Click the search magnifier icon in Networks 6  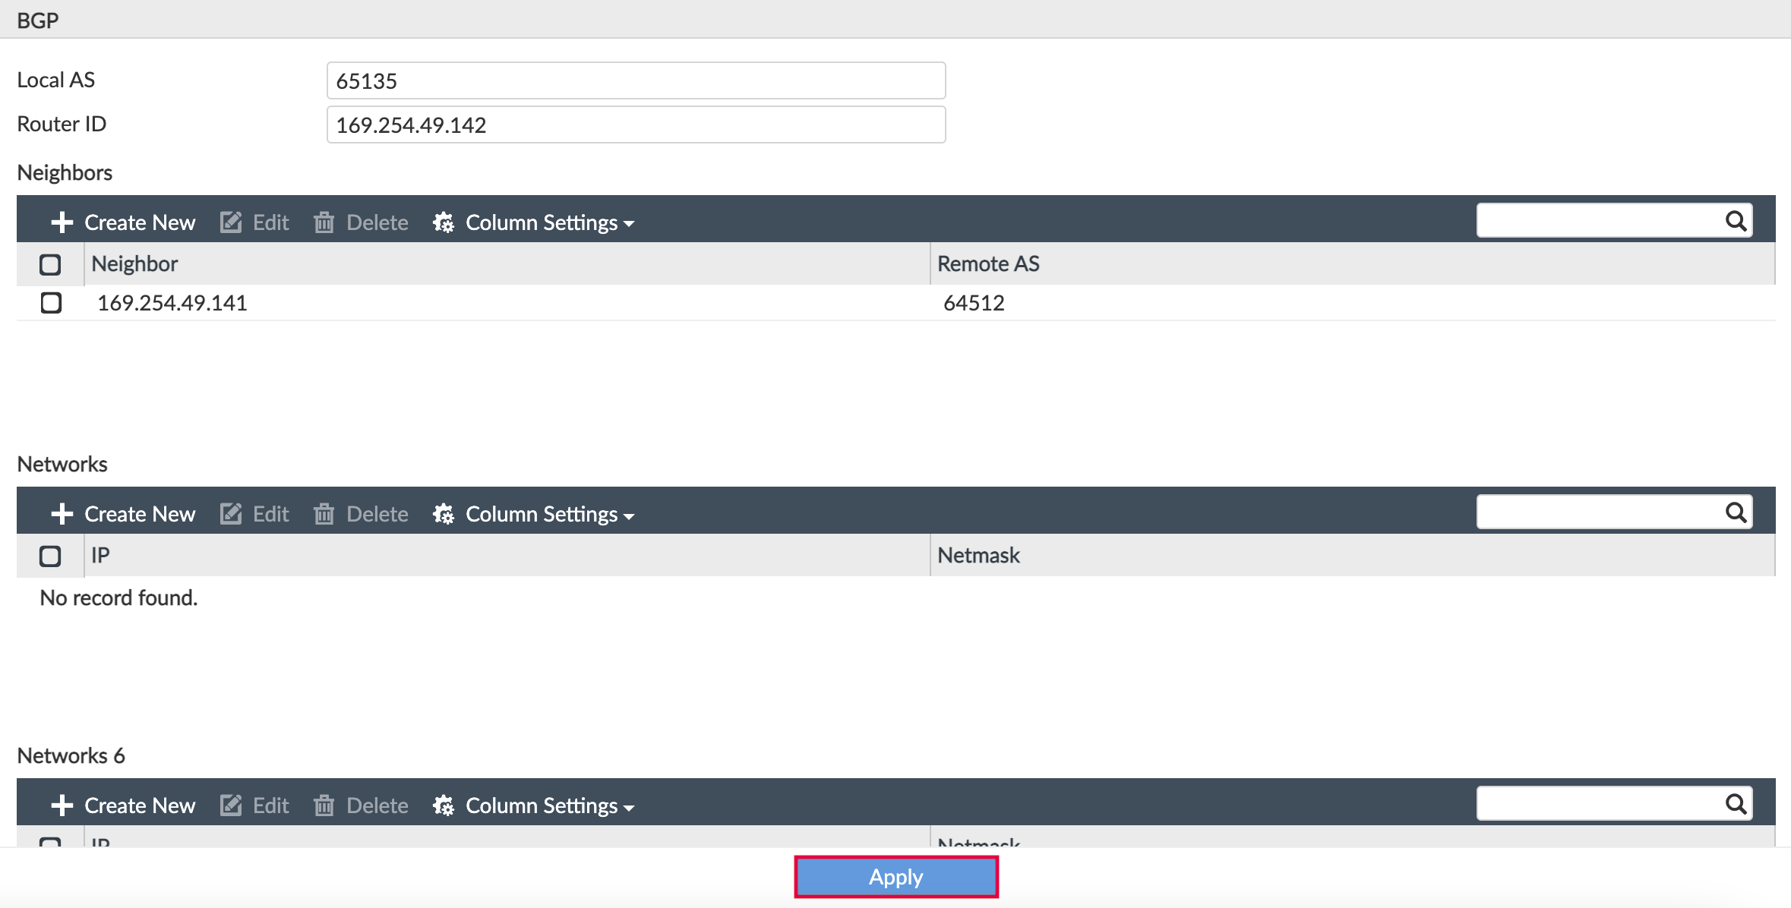click(x=1736, y=804)
